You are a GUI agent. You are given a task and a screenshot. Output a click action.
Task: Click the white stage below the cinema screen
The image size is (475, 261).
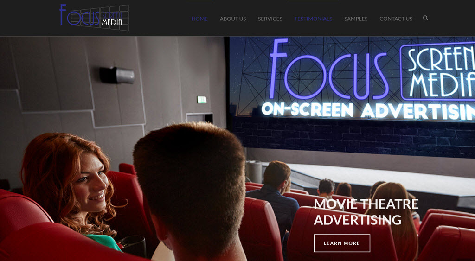click(x=379, y=178)
